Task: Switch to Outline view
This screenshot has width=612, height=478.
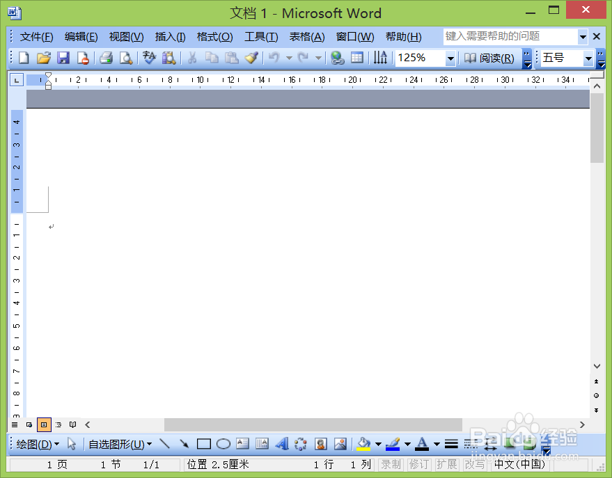Action: tap(58, 424)
